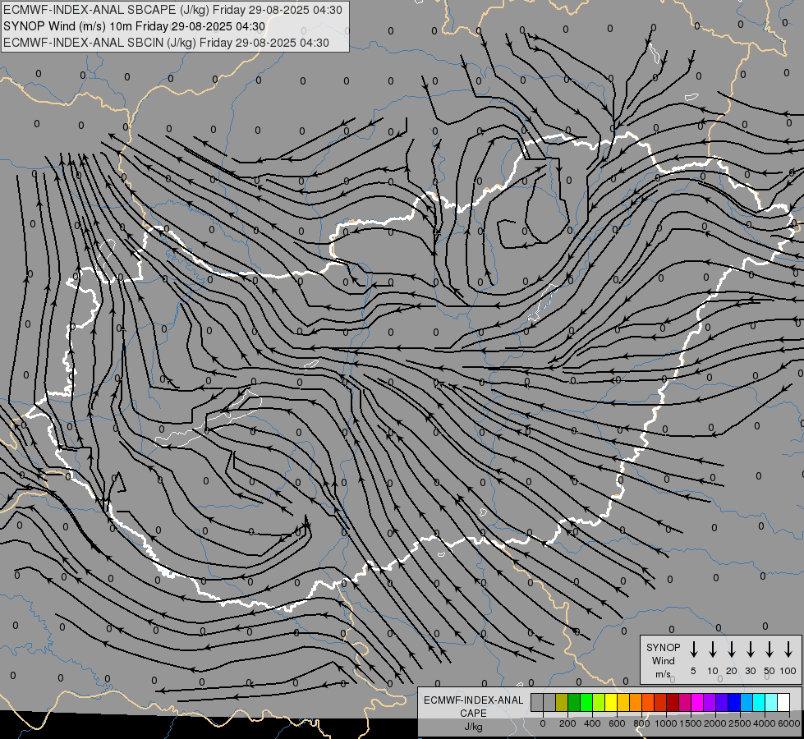This screenshot has width=804, height=739.
Task: Click the 100 m/s wind speed label
Action: point(788,671)
